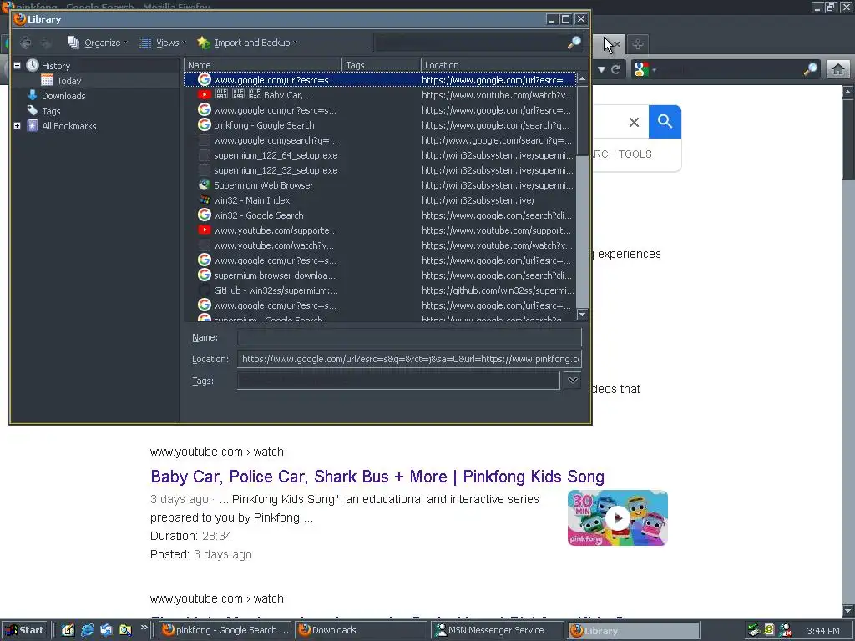
Task: Open a new tab with plus button
Action: (637, 44)
